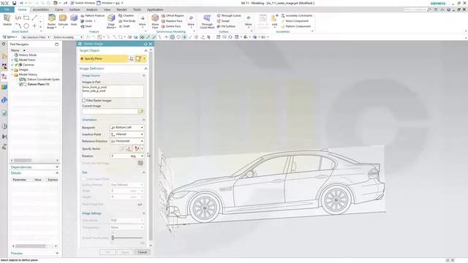468x263 pixels.
Task: Click the Save icon in title bar
Action: click(x=14, y=3)
